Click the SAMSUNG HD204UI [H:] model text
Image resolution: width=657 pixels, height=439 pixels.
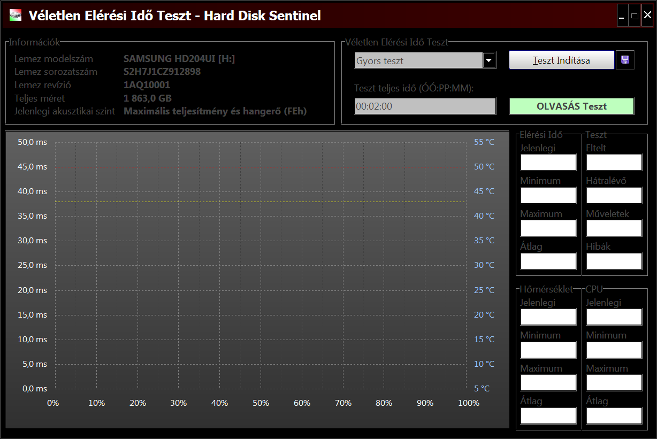point(179,59)
